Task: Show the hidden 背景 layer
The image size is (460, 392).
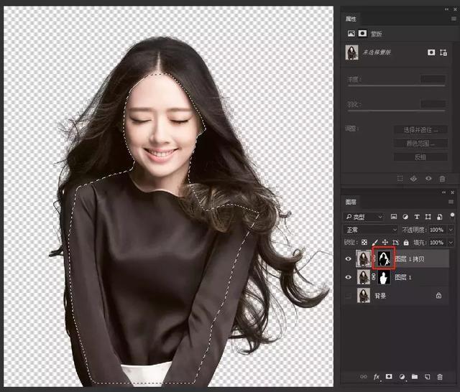Action: tap(350, 295)
